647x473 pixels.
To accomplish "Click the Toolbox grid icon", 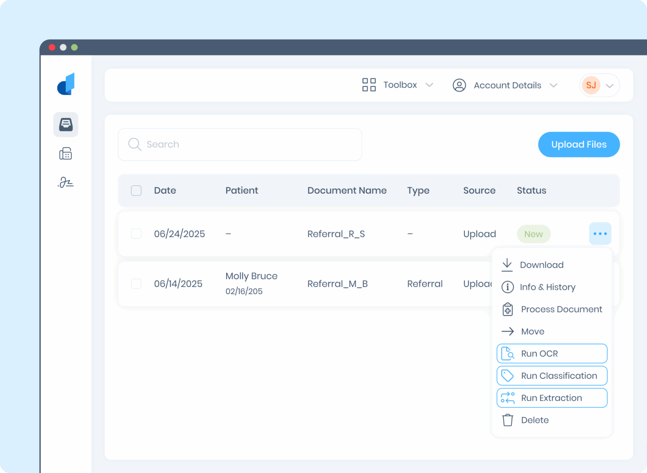I will coord(369,85).
